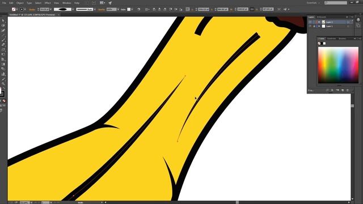Screen dimensions: 363x204
Task: Click the search field at top right
Action: coord(336,3)
